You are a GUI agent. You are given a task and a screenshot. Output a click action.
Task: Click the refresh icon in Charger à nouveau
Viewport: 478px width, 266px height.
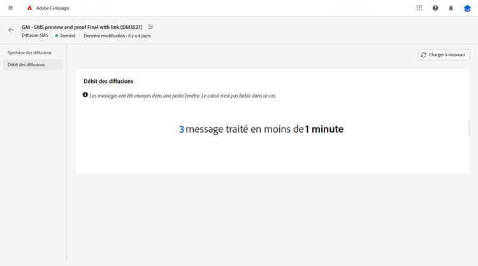[424, 55]
